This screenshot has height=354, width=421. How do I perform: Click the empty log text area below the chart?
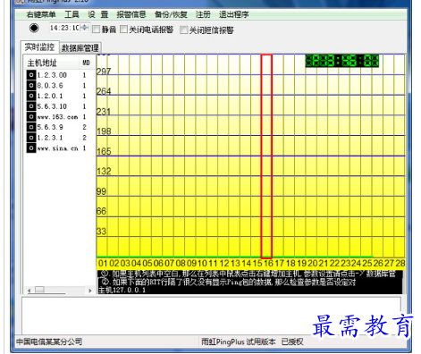[x=211, y=316]
